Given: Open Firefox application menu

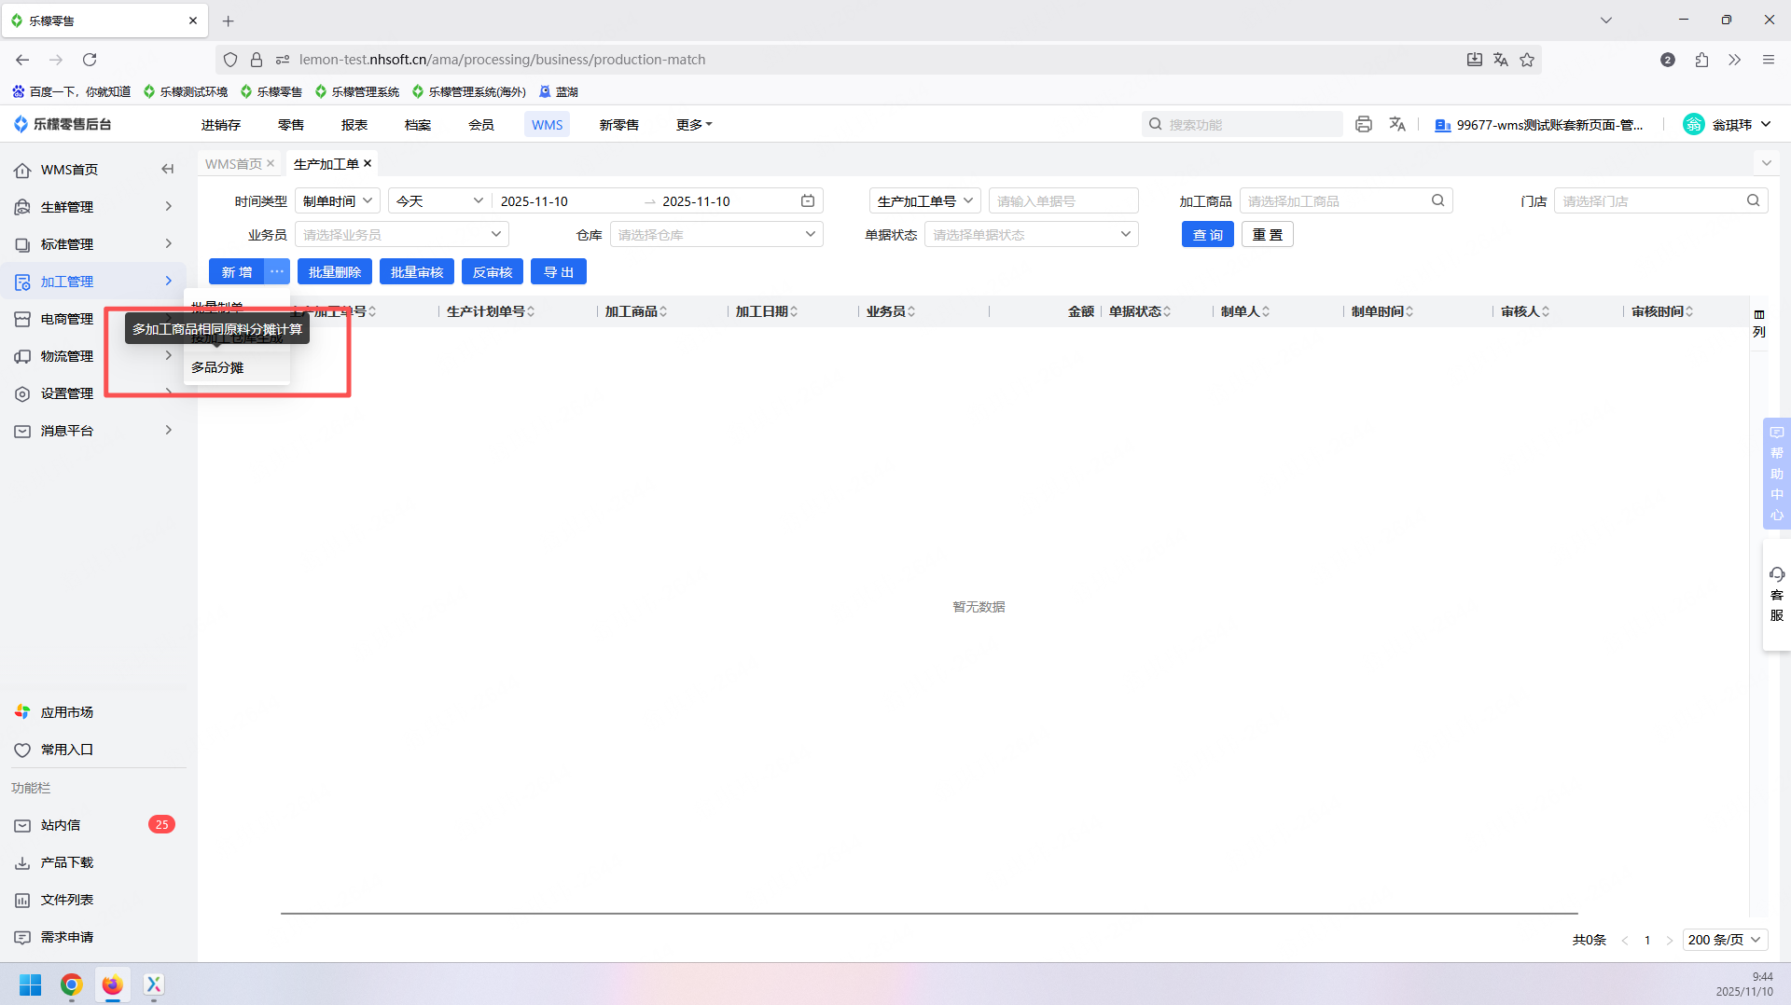Looking at the screenshot, I should coord(1768,60).
